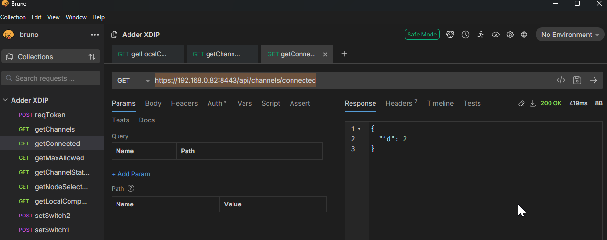
Task: Collapse line 1 of the JSON response
Action: pos(359,129)
